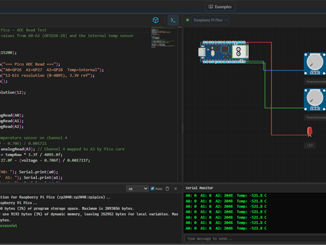
Task: Open the 'All' log filter dropdown
Action: 137,188
